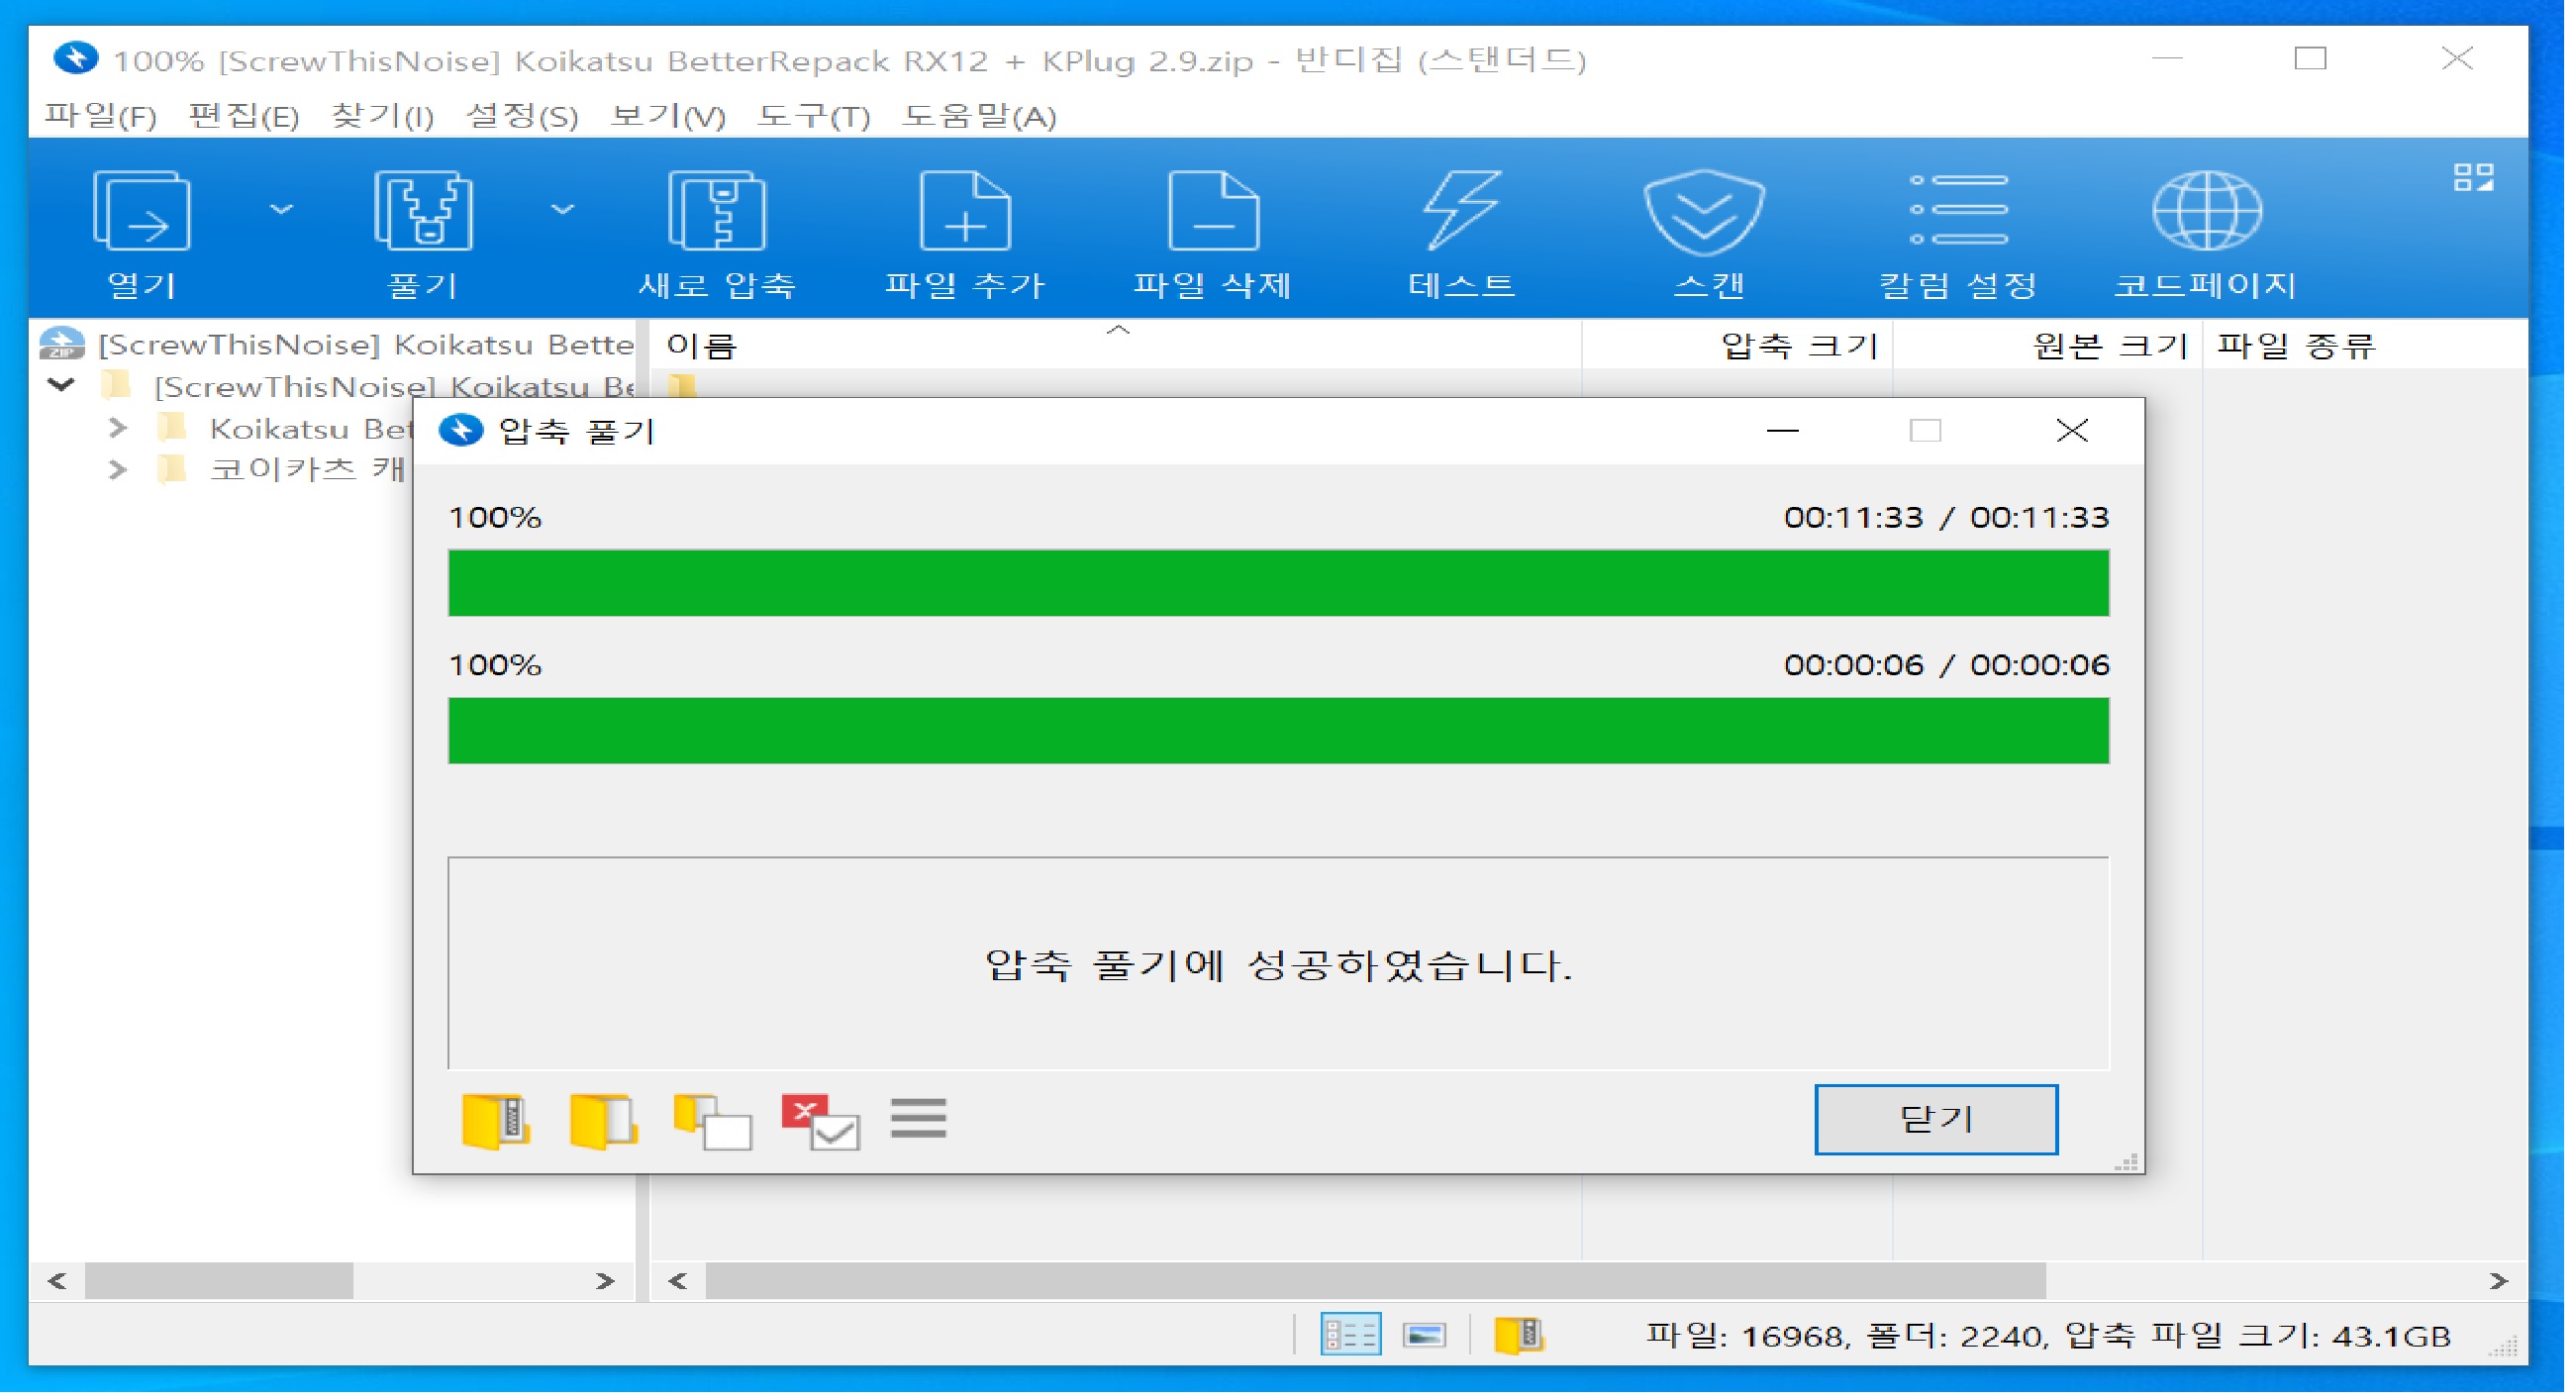Click the 파일 삭제 (Delete file) icon
Image resolution: width=2574 pixels, height=1400 pixels.
(x=1212, y=212)
